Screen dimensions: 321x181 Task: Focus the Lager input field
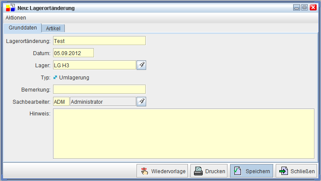tap(94, 65)
